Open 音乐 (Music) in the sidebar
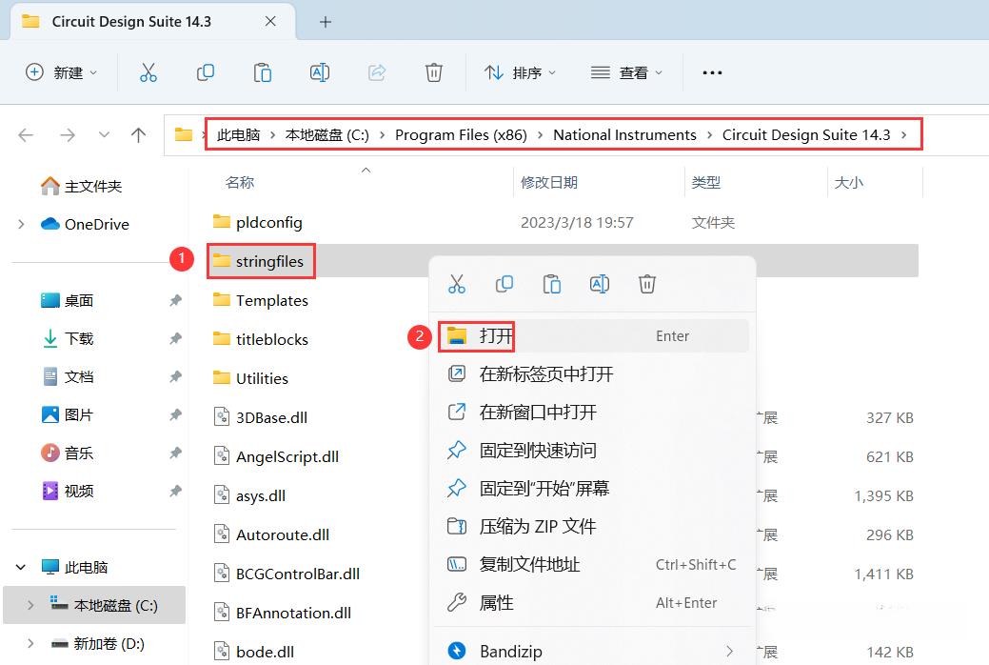Image resolution: width=989 pixels, height=665 pixels. point(79,453)
